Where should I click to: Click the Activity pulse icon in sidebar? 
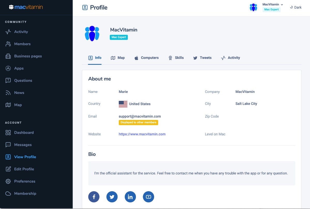[x=8, y=32]
